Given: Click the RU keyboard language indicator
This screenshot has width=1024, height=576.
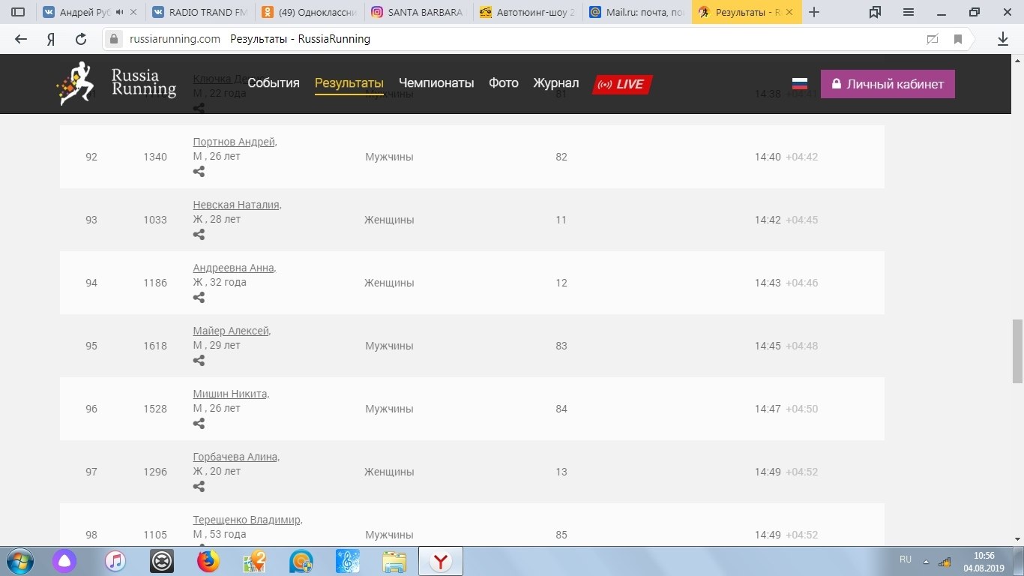Looking at the screenshot, I should tap(906, 559).
